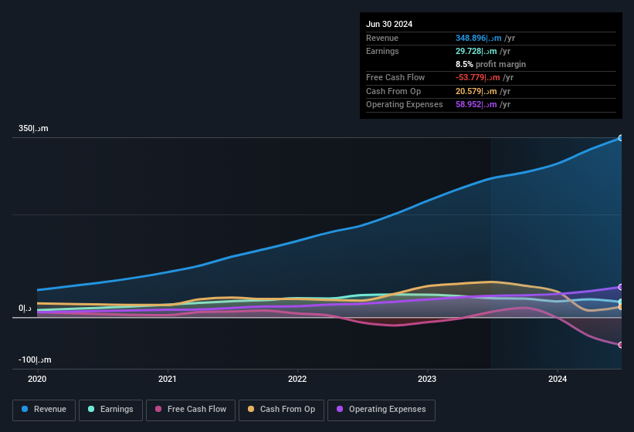Toggle the Free Cash Flow legend button

click(191, 410)
